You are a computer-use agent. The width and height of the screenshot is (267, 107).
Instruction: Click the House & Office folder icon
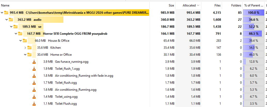click(25, 40)
